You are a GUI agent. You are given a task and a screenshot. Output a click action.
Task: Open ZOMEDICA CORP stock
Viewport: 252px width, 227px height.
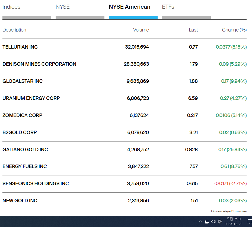point(22,115)
